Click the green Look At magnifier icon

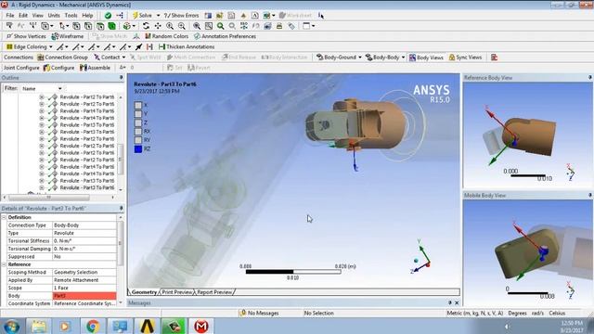(x=221, y=26)
